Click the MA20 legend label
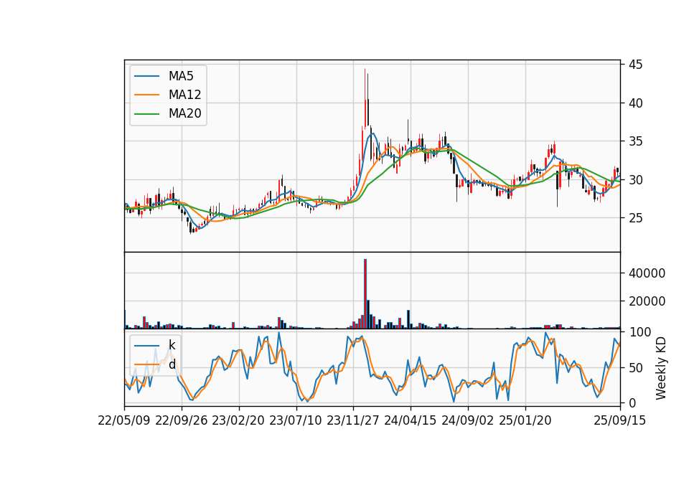The width and height of the screenshot is (689, 495). pyautogui.click(x=184, y=114)
